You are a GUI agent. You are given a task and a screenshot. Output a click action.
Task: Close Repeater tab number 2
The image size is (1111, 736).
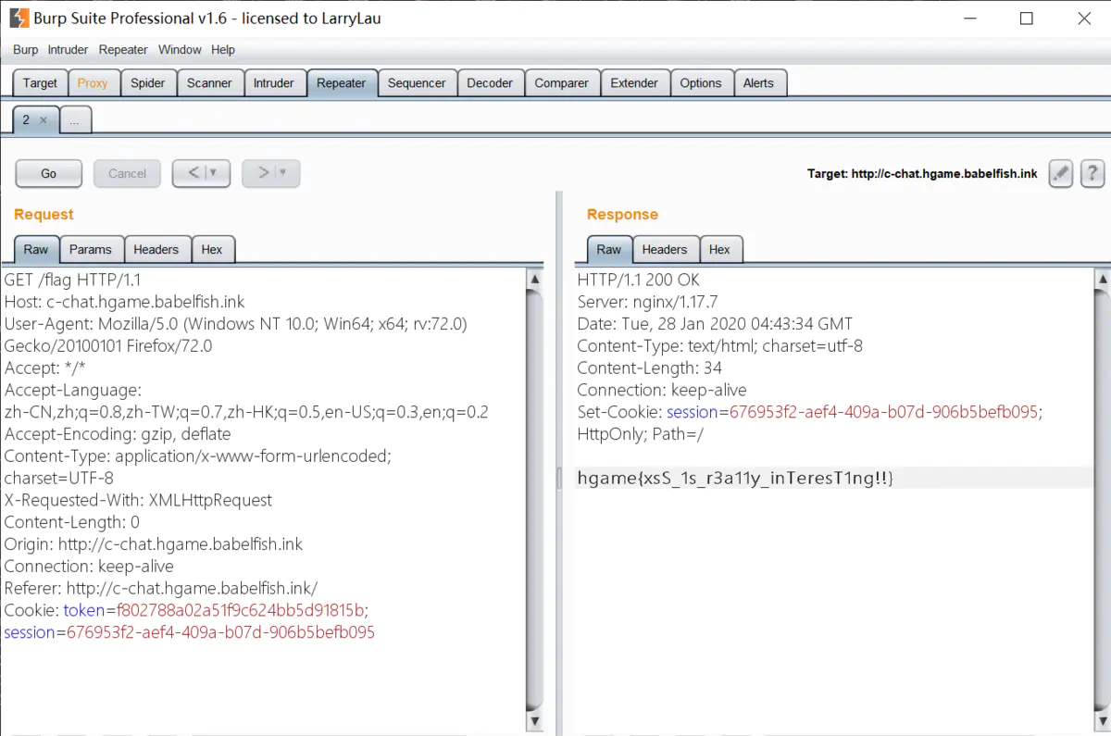tap(44, 120)
